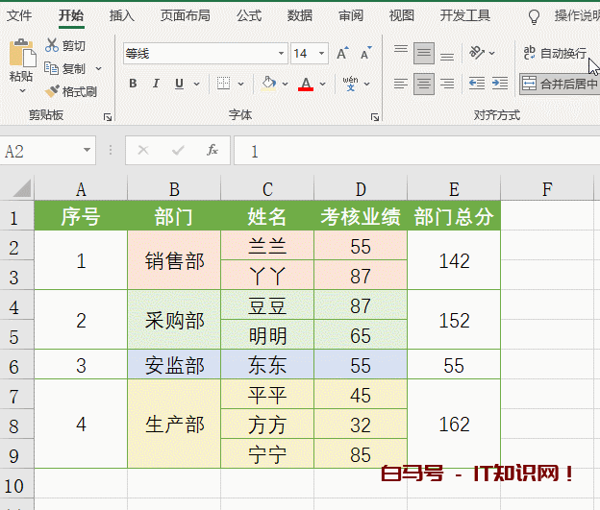Open the 文件 menu
The image size is (600, 510).
19,15
